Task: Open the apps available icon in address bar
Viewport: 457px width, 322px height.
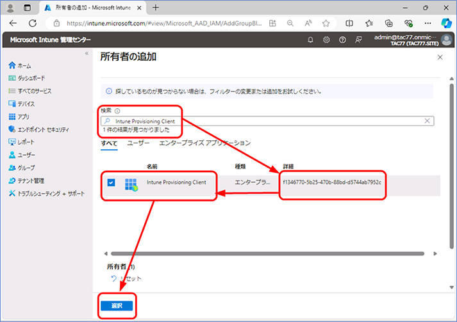Action: 272,23
